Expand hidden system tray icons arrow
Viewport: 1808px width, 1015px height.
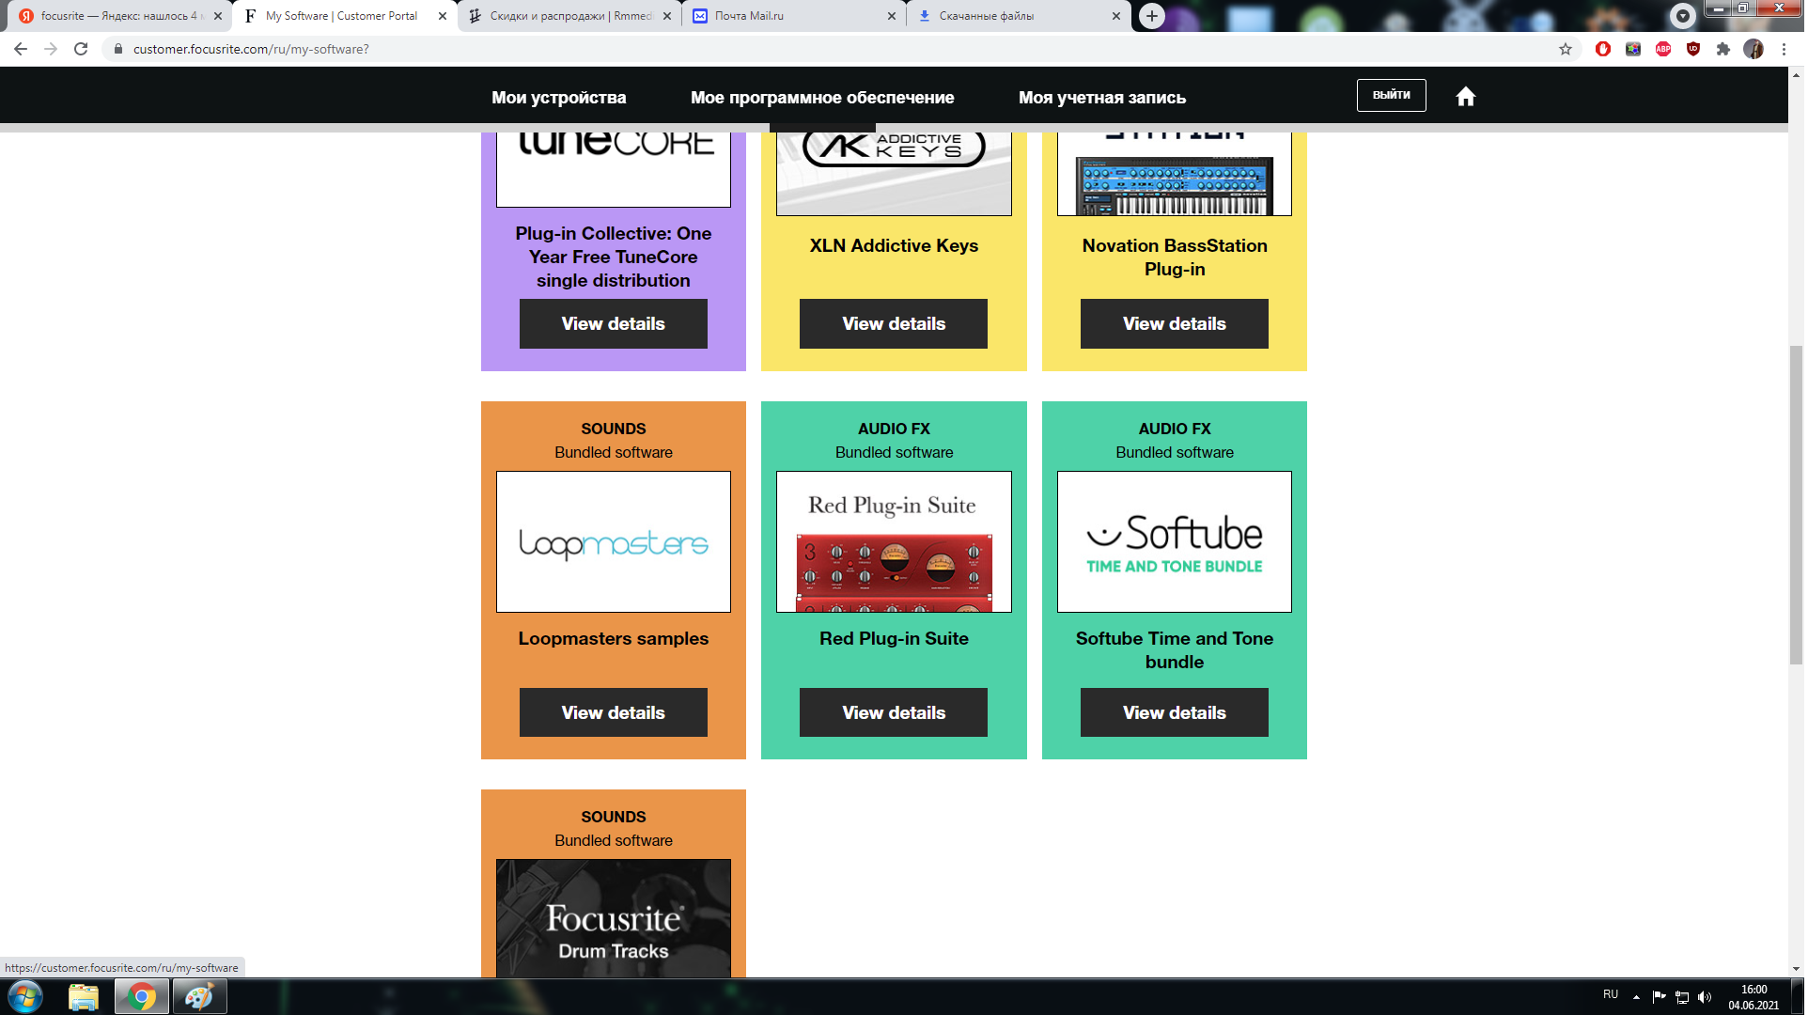tap(1639, 997)
